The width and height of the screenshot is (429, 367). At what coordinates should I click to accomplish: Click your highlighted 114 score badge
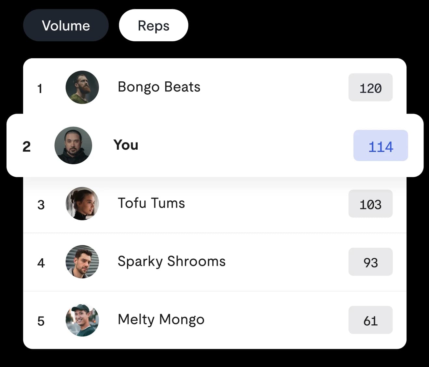click(381, 146)
